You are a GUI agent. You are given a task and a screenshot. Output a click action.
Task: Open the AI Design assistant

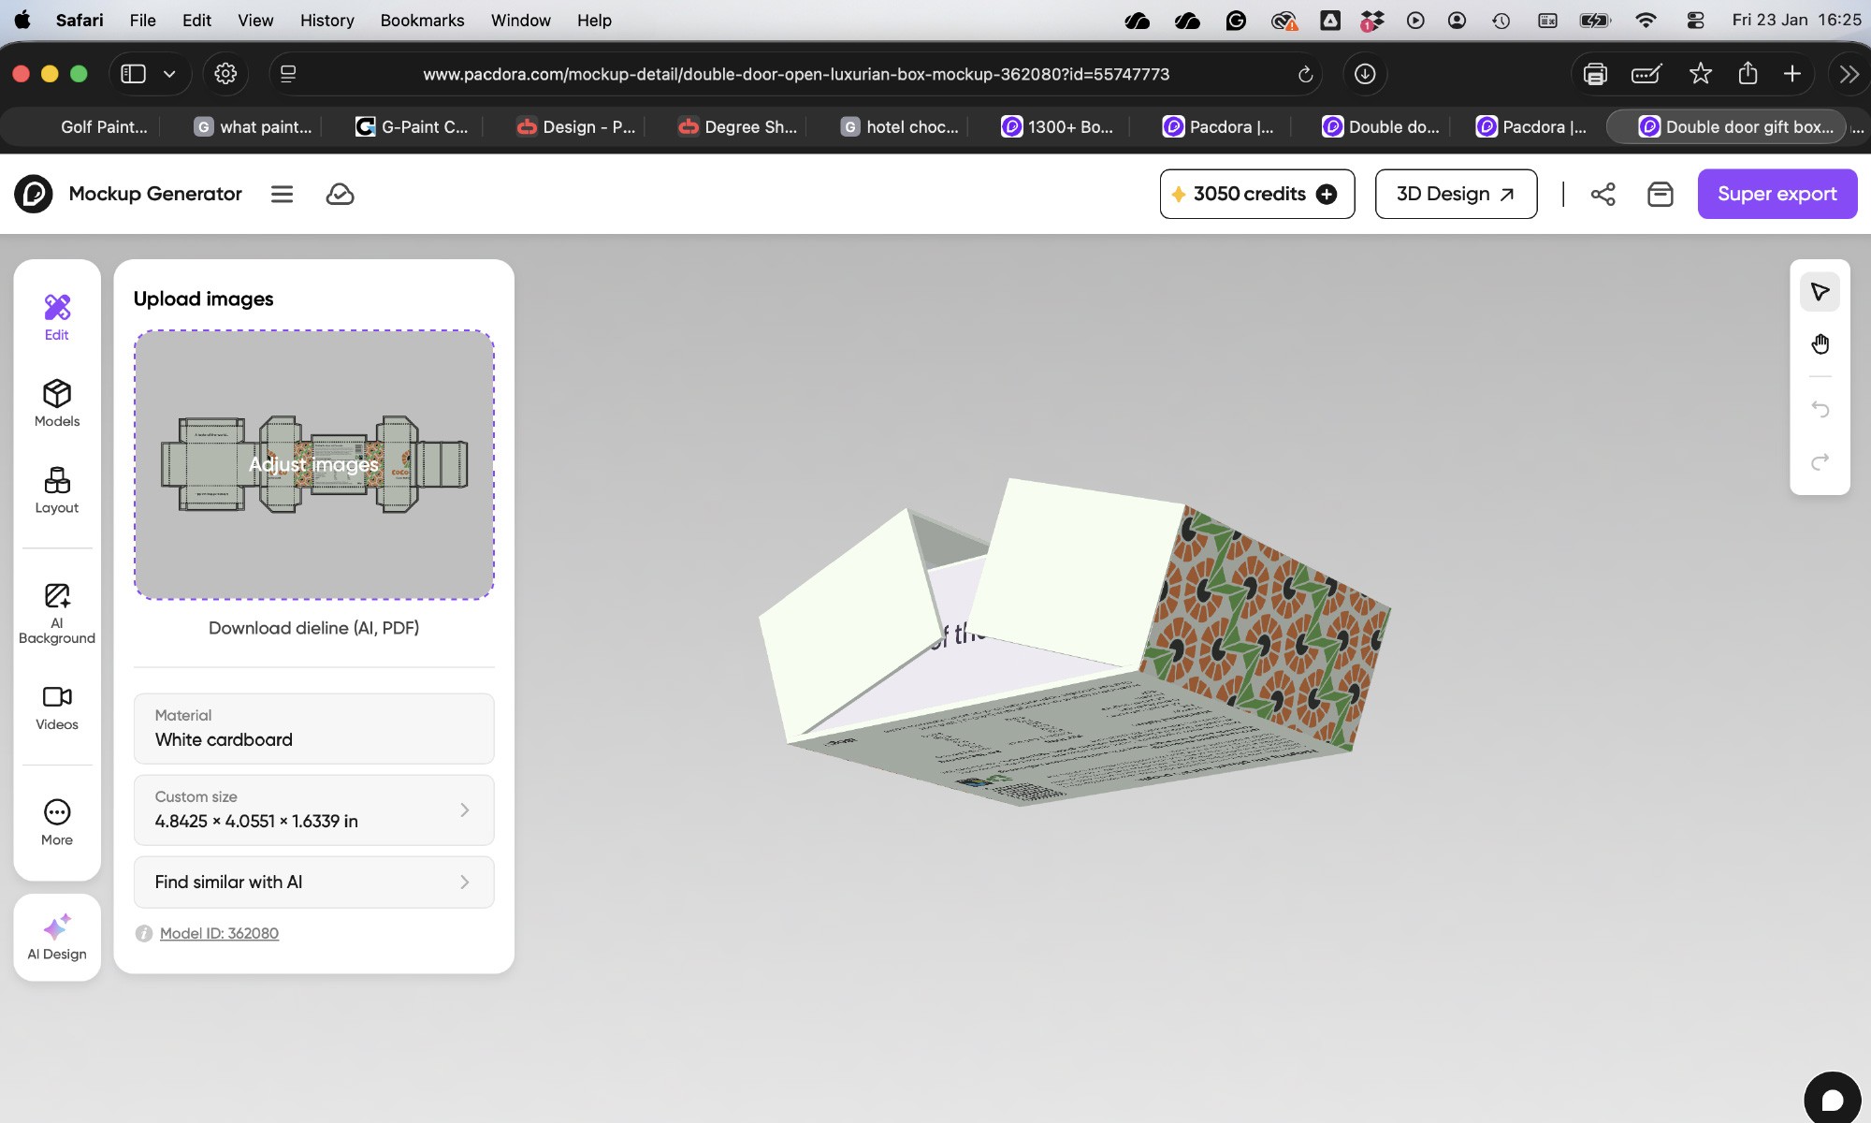(x=57, y=937)
